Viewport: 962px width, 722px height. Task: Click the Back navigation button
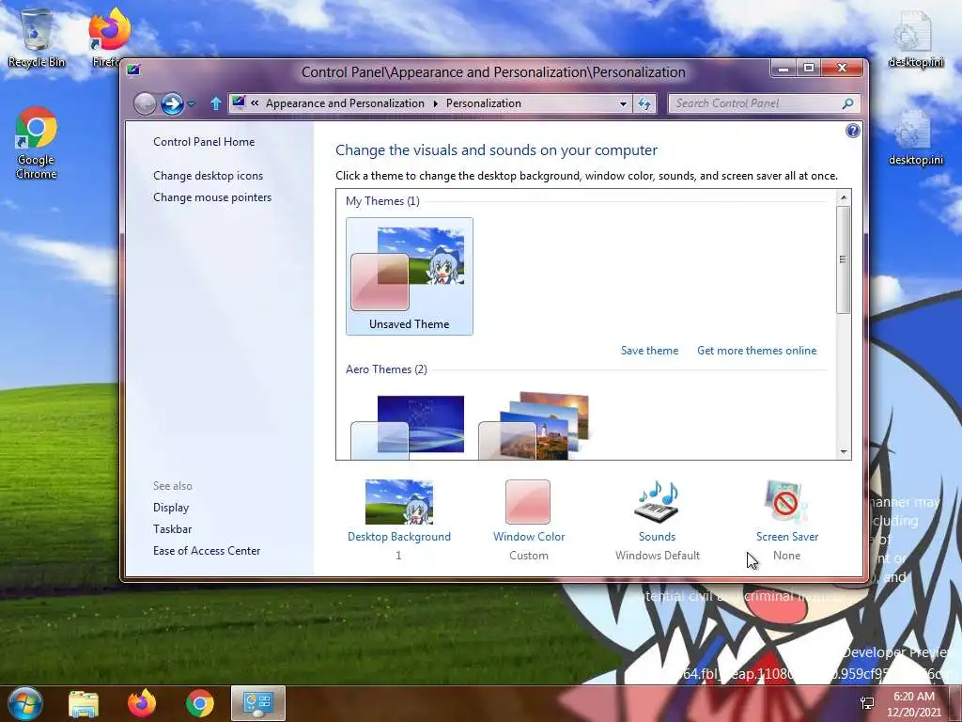tap(145, 103)
